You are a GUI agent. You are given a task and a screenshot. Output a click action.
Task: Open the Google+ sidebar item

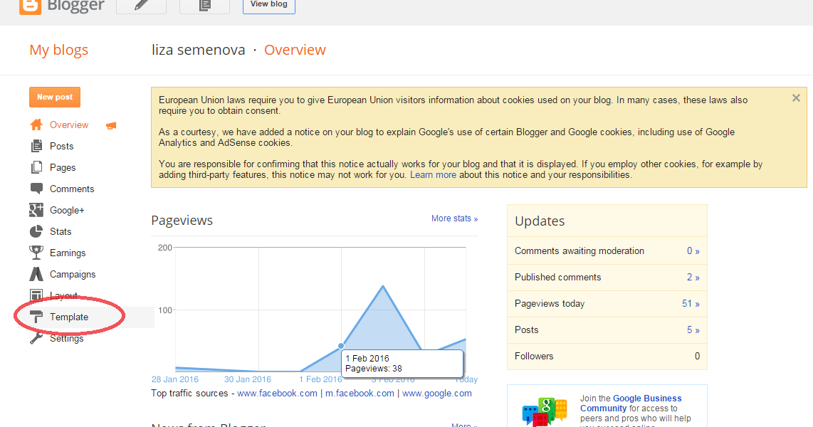point(67,210)
